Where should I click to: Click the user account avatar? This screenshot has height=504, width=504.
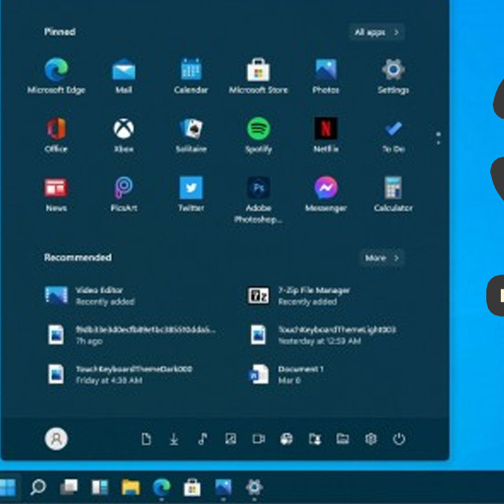click(56, 438)
